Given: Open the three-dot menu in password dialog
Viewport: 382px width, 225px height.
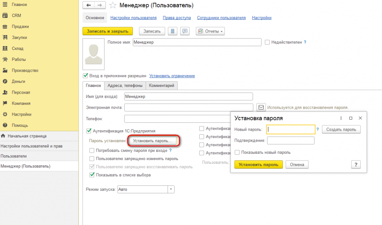Looking at the screenshot, I should coord(341,118).
